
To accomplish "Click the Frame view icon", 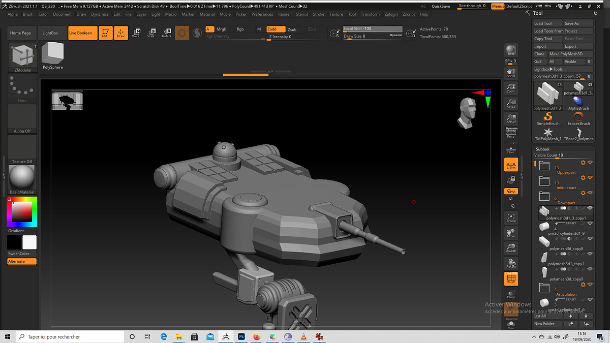I will tap(511, 217).
